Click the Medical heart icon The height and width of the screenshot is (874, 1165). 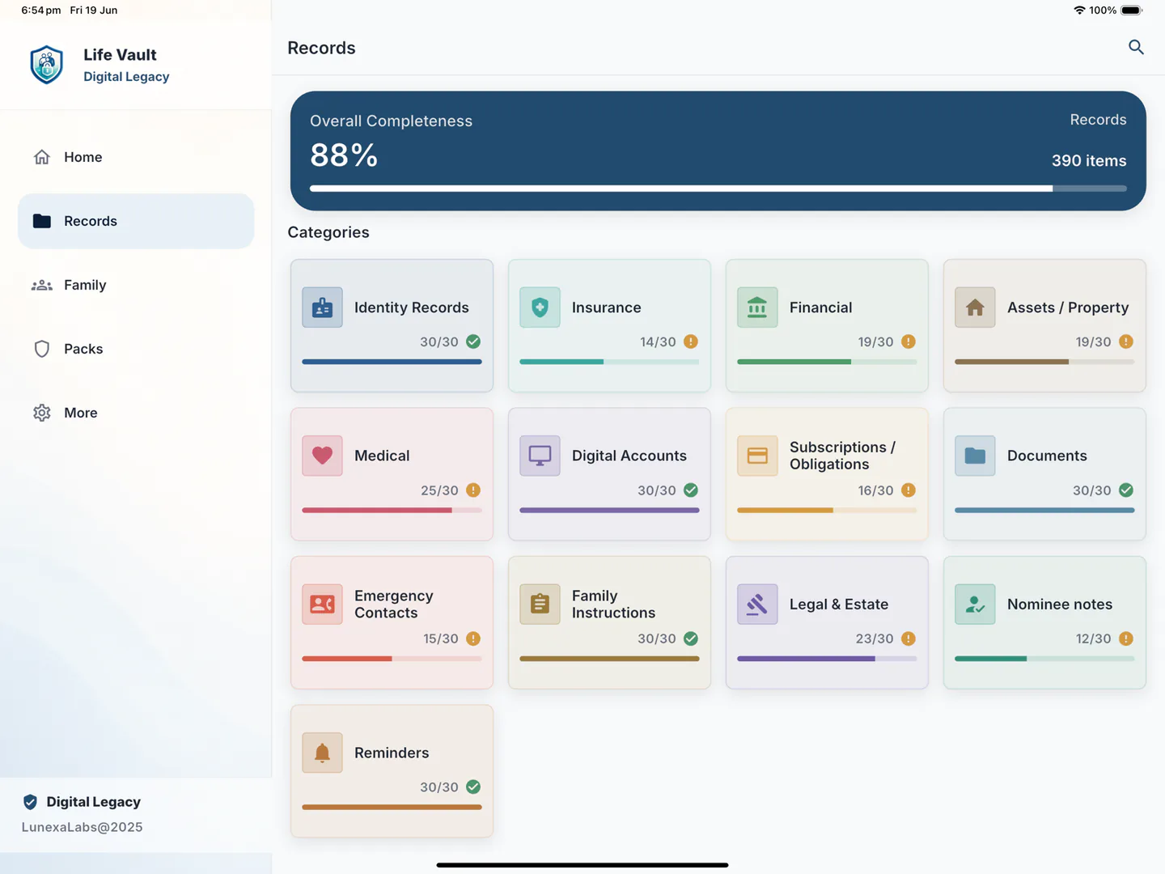[322, 456]
